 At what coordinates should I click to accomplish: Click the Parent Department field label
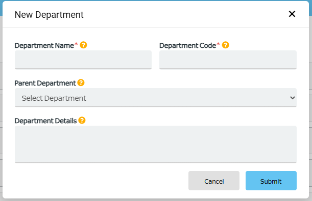tap(45, 83)
